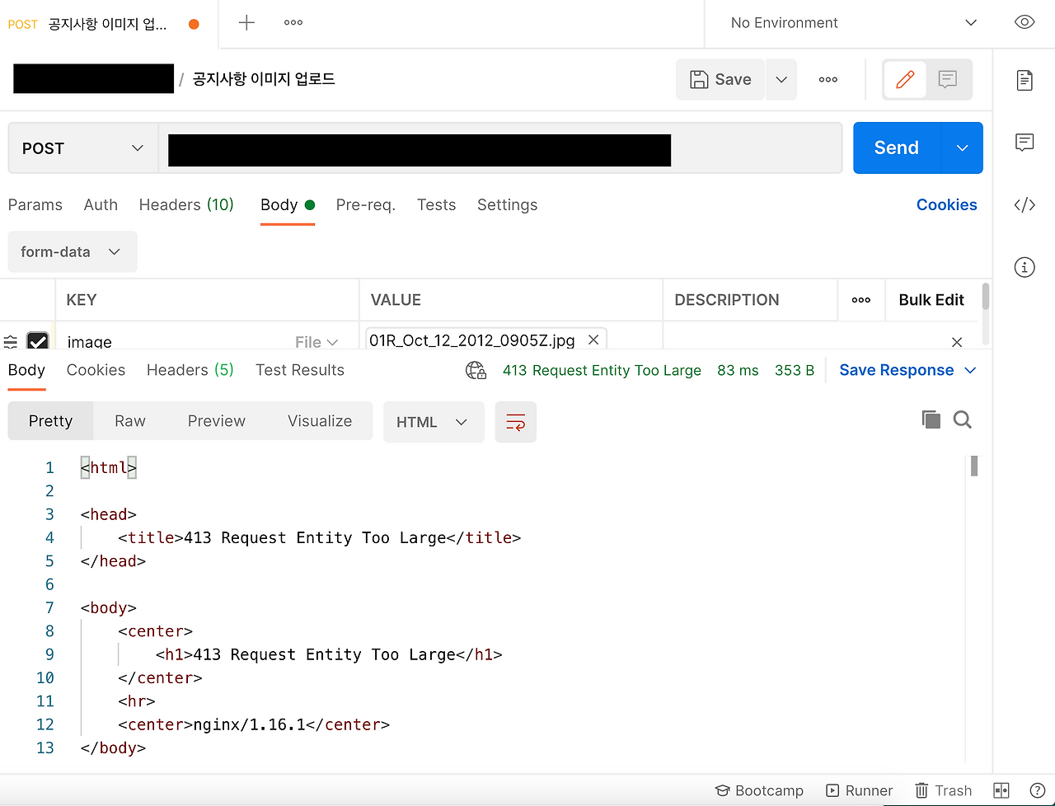
Task: Open the request info panel
Action: coord(1024,267)
